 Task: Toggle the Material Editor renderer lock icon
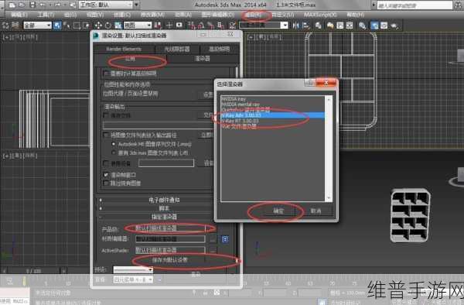click(x=225, y=239)
